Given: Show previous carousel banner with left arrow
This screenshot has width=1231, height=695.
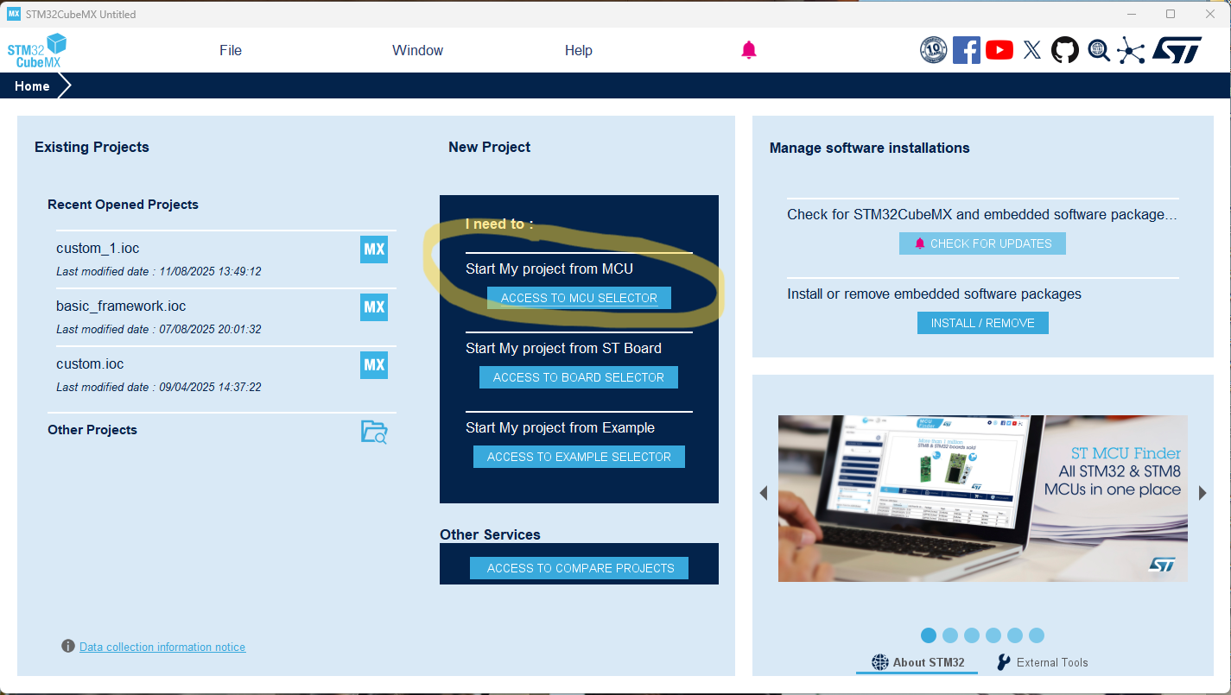Looking at the screenshot, I should (764, 493).
